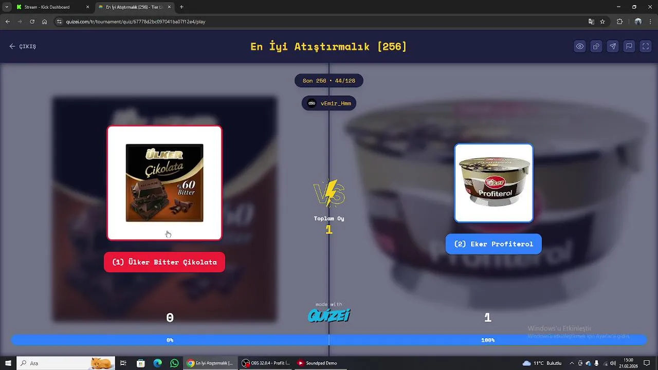The image size is (658, 370).
Task: Click the dice shuffle icon in quiz header
Action: pos(596,46)
